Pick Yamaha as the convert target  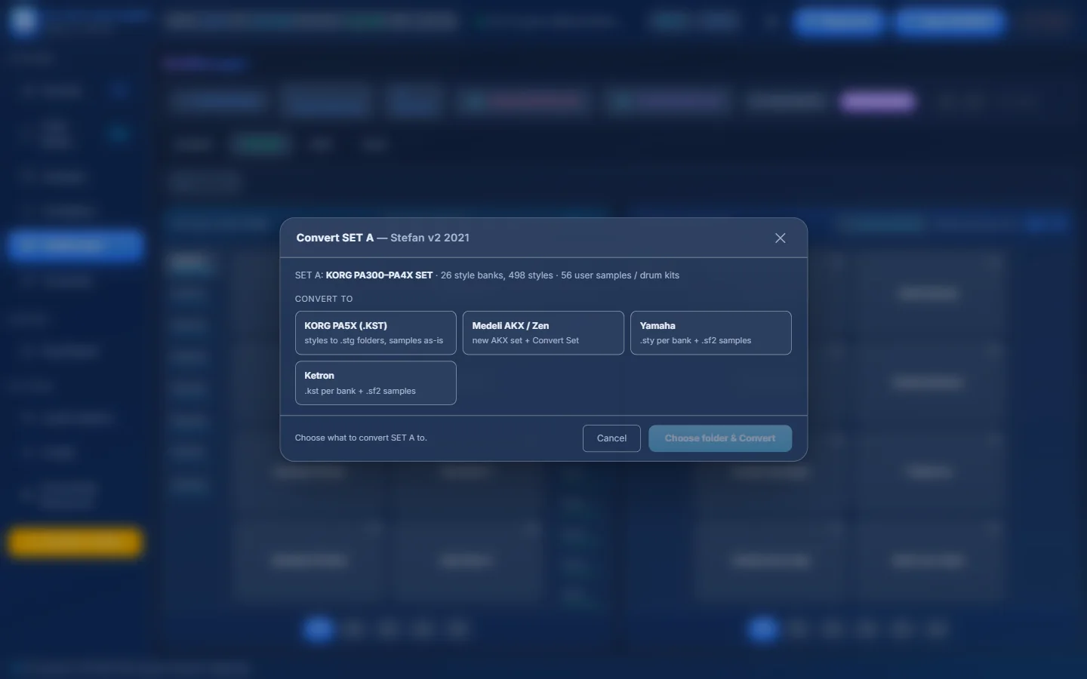point(711,333)
